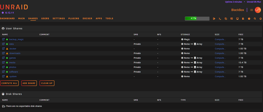263x112 pixels.
Task: Switch to the Main tab
Action: pyautogui.click(x=22, y=19)
